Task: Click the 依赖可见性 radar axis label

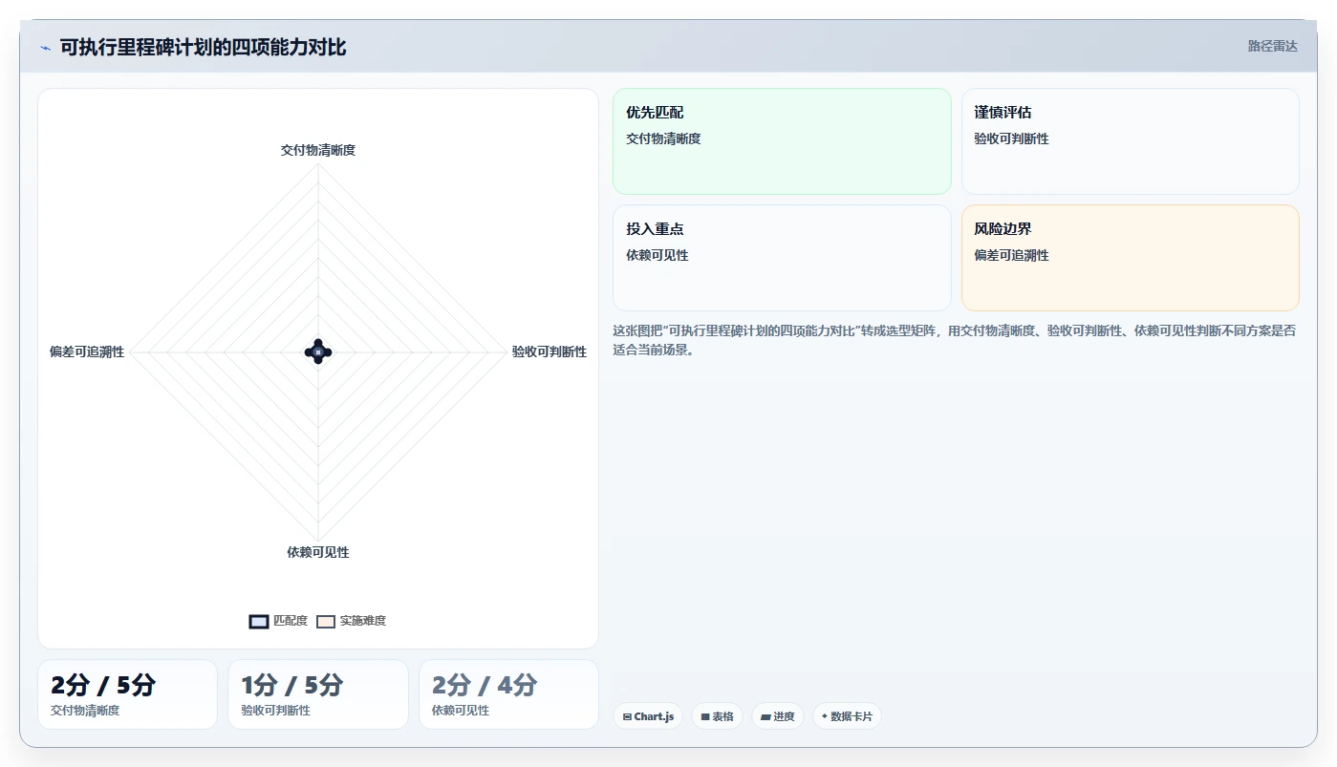Action: [x=318, y=552]
